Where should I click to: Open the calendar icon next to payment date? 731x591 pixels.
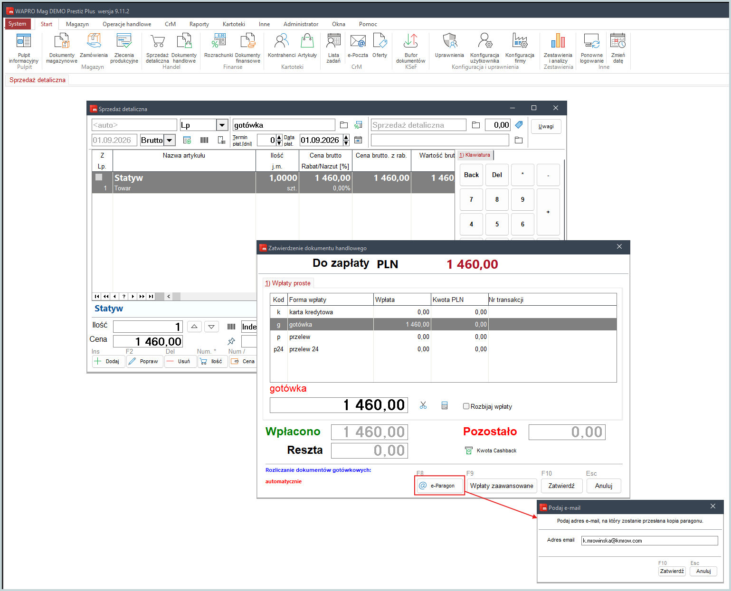[x=358, y=140]
